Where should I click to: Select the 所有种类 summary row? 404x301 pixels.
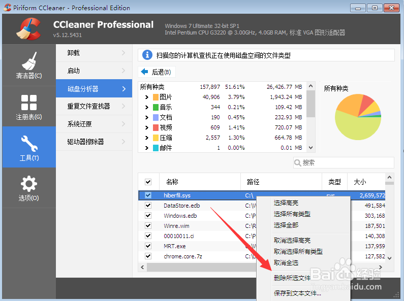tap(222, 87)
